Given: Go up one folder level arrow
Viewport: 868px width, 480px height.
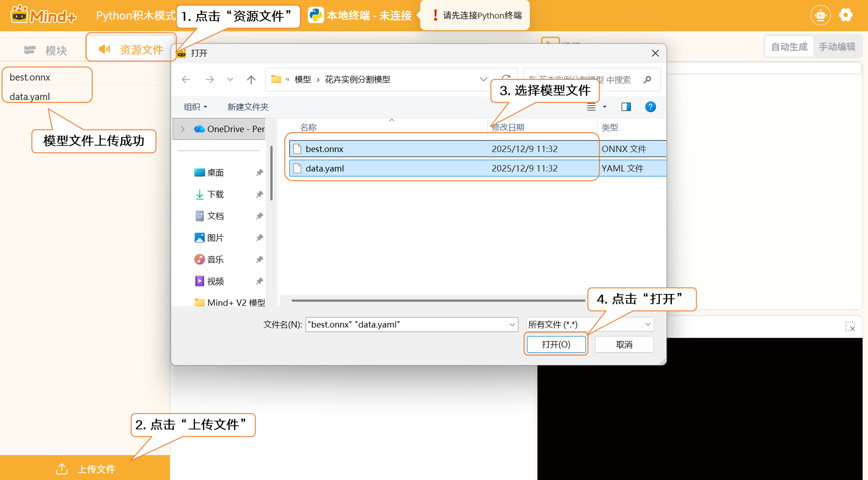Looking at the screenshot, I should pyautogui.click(x=251, y=80).
